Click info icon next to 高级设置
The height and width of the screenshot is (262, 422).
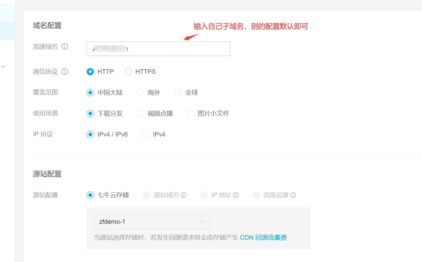pyautogui.click(x=293, y=195)
